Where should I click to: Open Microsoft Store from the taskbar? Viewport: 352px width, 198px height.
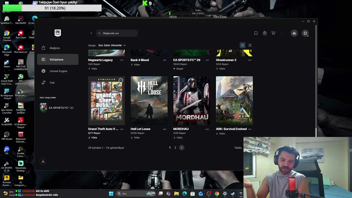pyautogui.click(x=193, y=194)
